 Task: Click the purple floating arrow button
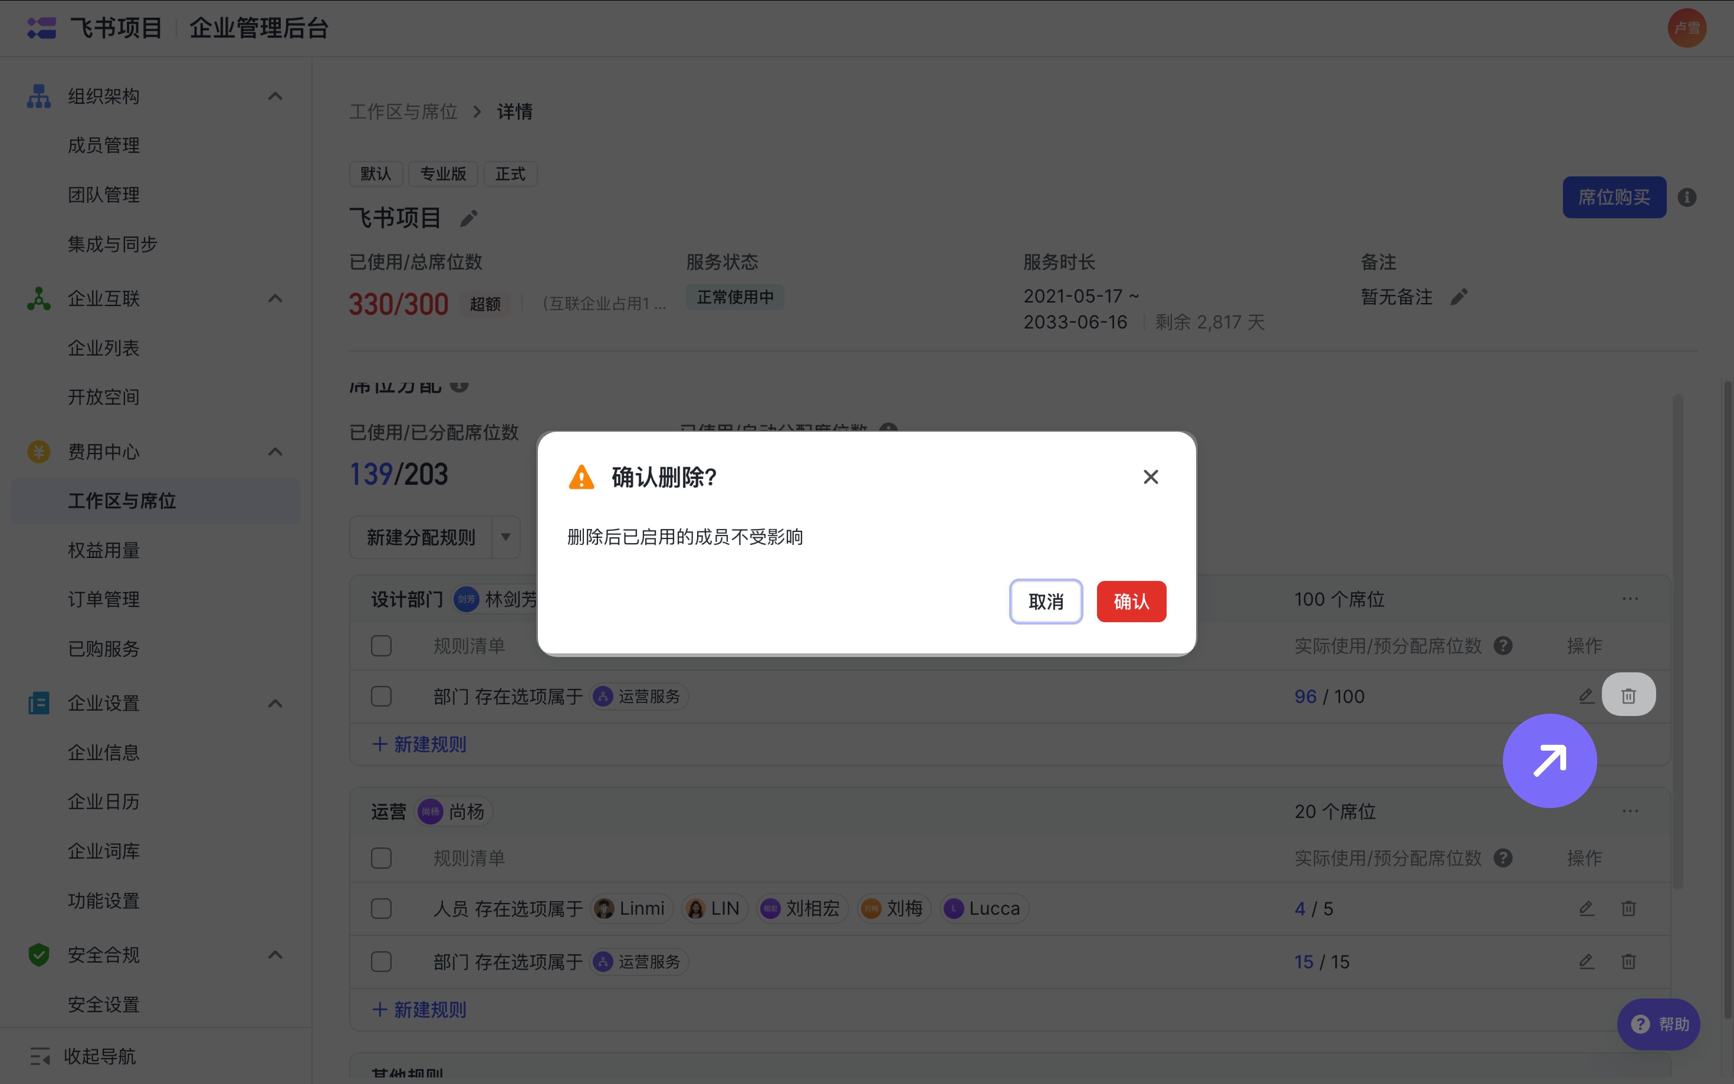point(1549,761)
